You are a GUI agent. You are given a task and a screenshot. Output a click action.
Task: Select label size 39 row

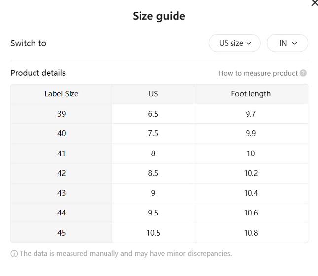(159, 114)
